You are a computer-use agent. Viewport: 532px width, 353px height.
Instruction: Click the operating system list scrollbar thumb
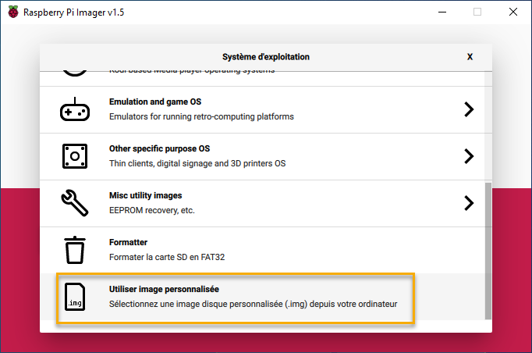tap(488, 251)
